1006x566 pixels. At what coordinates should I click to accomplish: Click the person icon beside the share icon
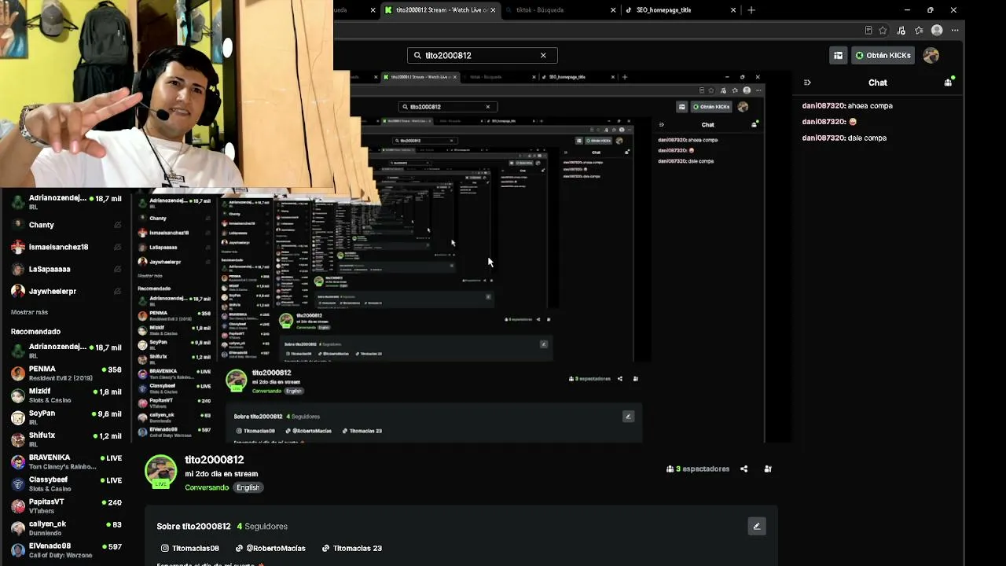(768, 469)
